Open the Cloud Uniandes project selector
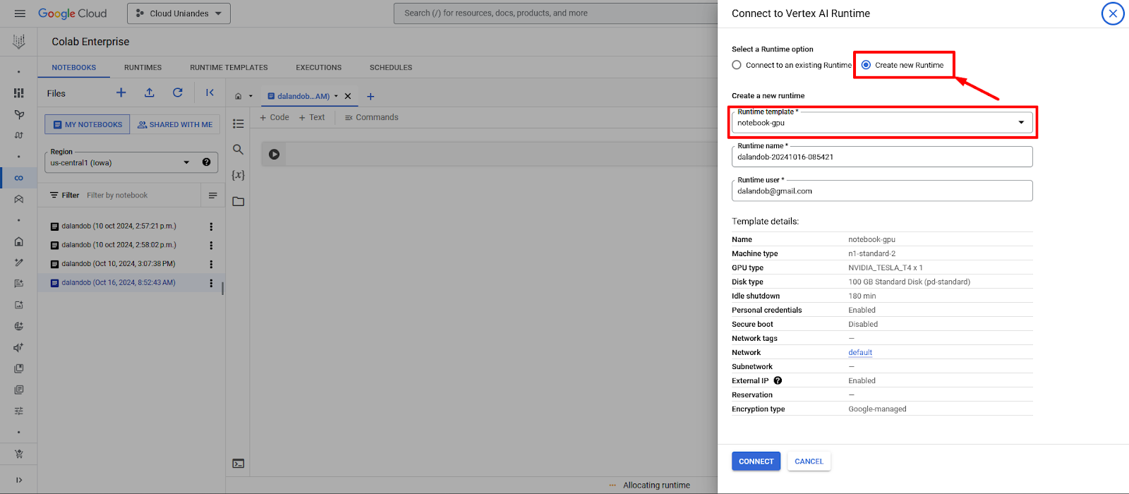The height and width of the screenshot is (494, 1129). [179, 13]
